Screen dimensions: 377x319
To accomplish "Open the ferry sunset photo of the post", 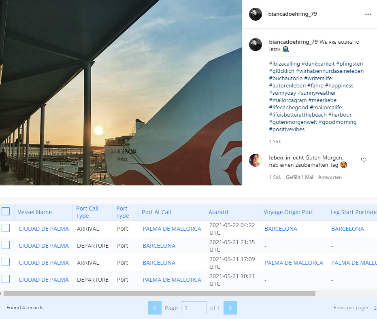I will [x=121, y=93].
